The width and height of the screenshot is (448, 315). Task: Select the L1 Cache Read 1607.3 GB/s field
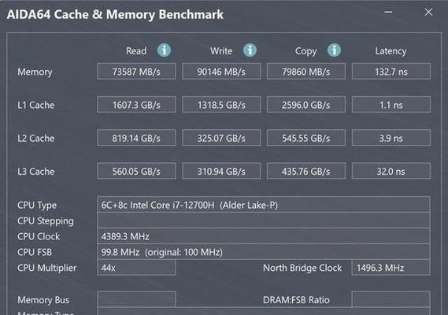136,105
